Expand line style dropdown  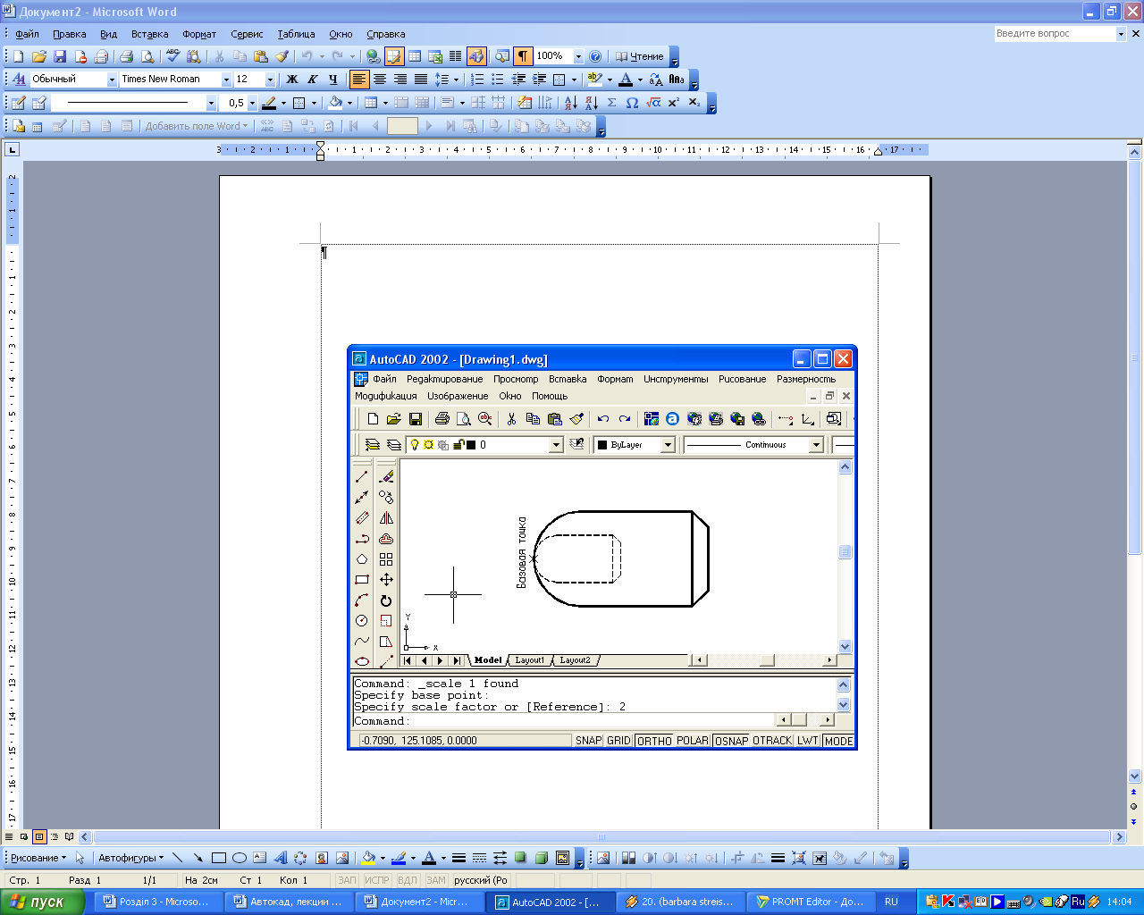(x=211, y=103)
